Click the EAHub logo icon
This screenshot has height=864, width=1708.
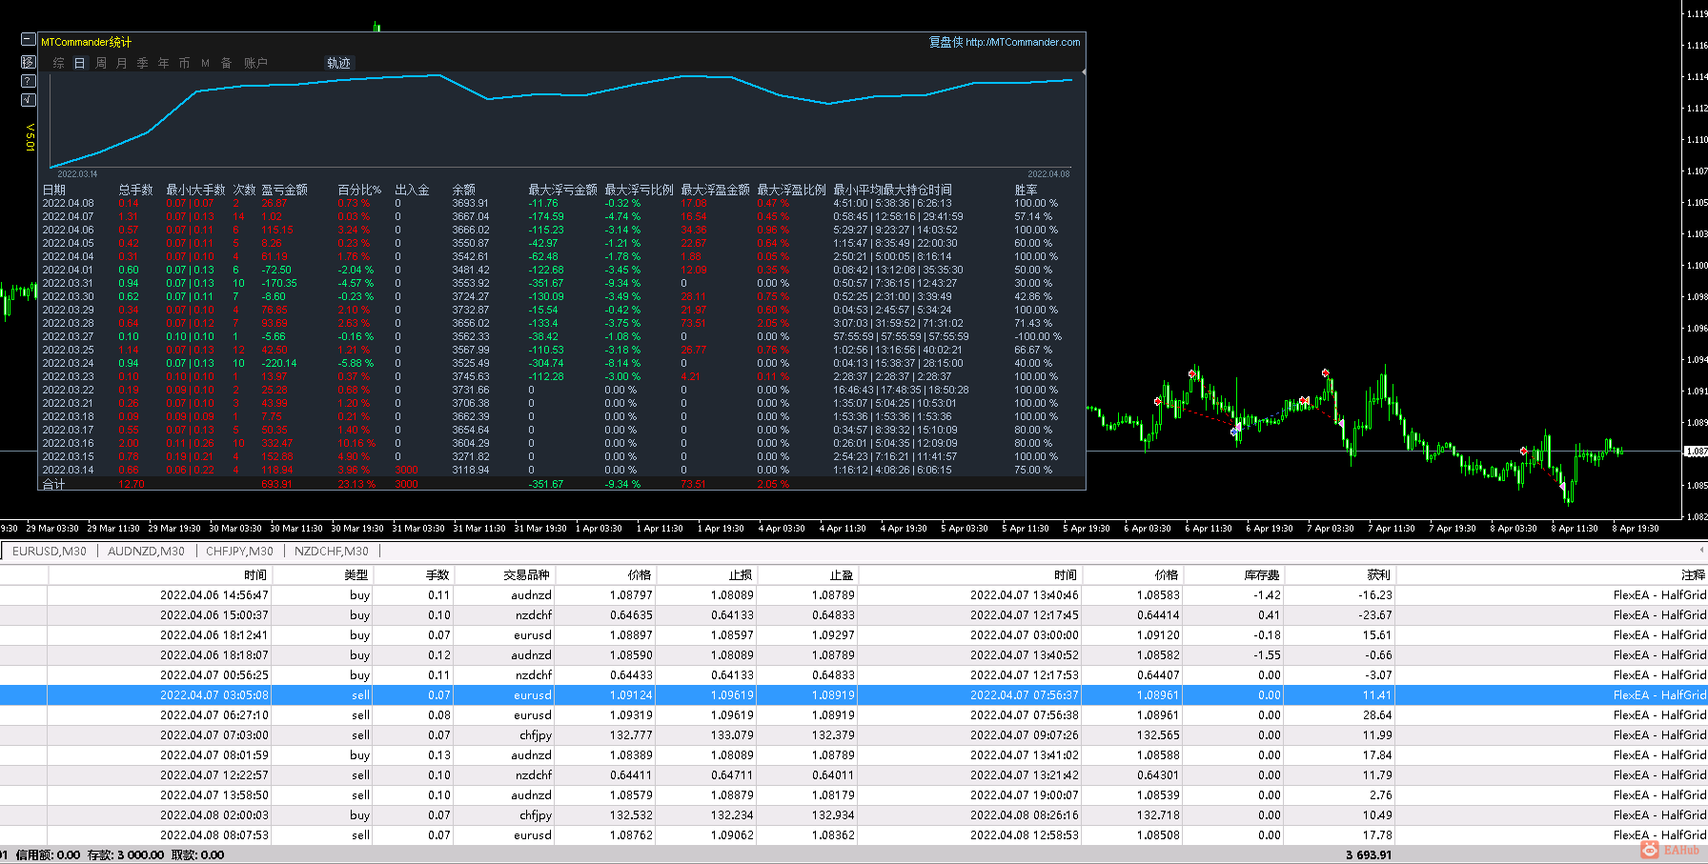pos(1650,849)
